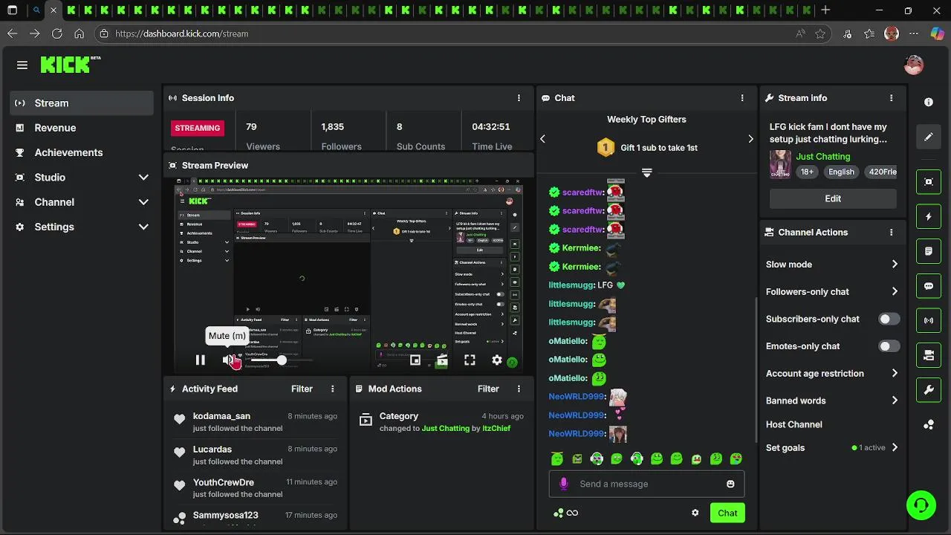This screenshot has width=951, height=535.
Task: Open Stream info three-dot menu
Action: (892, 98)
